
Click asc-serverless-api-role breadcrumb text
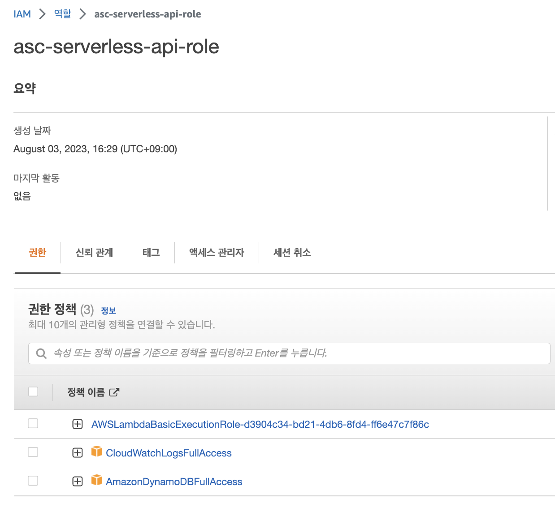(147, 14)
